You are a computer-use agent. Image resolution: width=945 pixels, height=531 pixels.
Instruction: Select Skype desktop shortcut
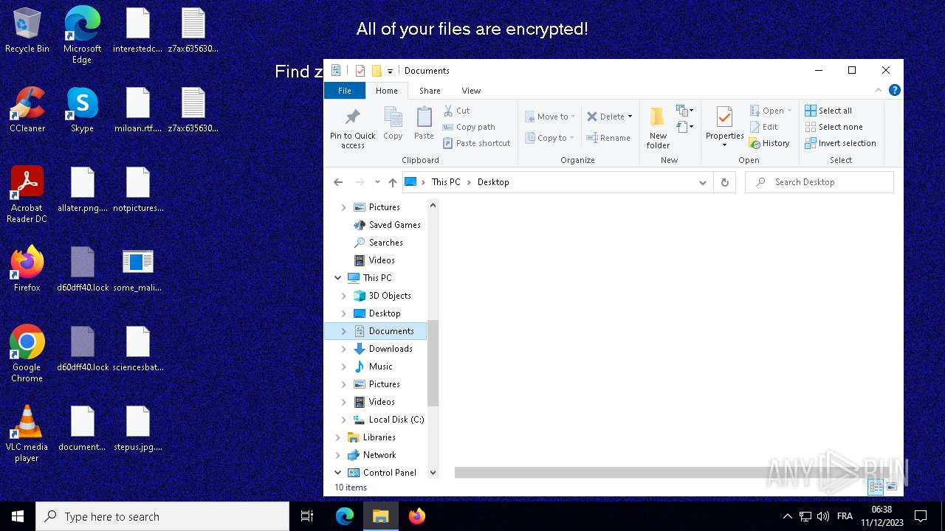point(82,111)
